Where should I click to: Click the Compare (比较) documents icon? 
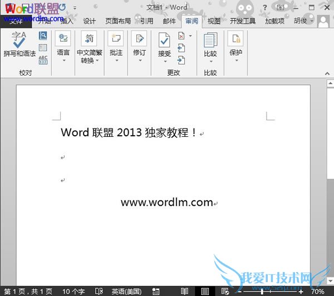[x=210, y=40]
